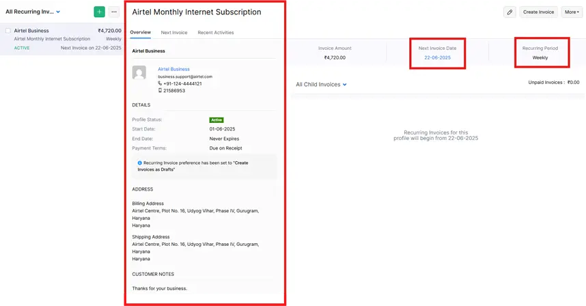Click the 22-06-2025 next invoice date link
This screenshot has height=306, width=586.
437,57
